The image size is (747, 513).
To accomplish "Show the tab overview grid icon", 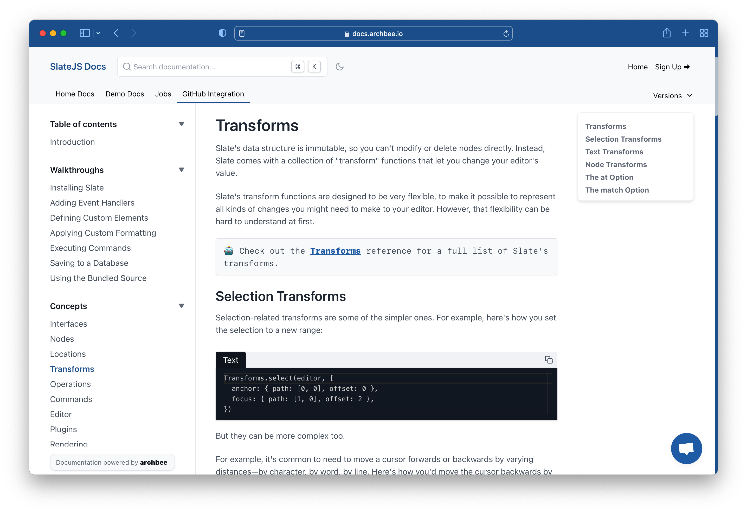I will 704,33.
